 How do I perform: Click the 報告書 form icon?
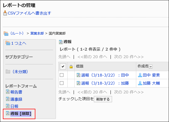[x=8, y=92]
